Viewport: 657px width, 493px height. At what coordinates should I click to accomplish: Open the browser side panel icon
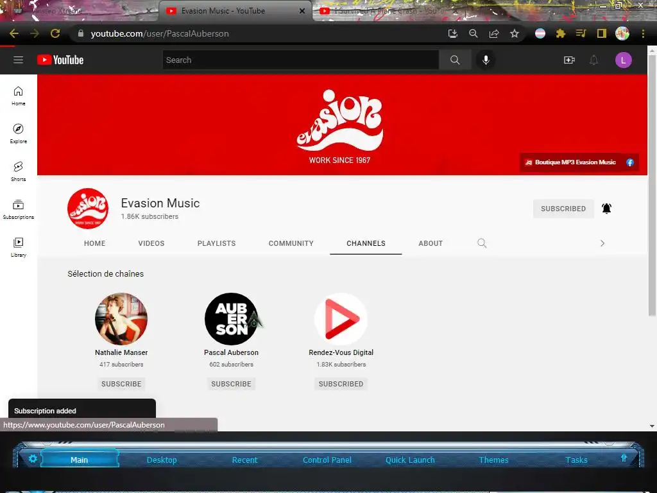602,33
